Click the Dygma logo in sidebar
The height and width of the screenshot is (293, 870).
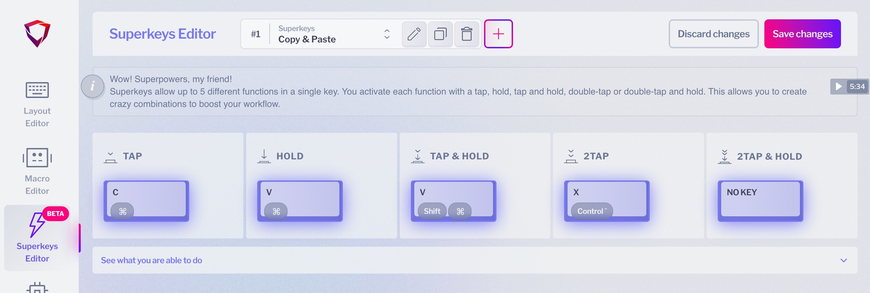point(37,33)
